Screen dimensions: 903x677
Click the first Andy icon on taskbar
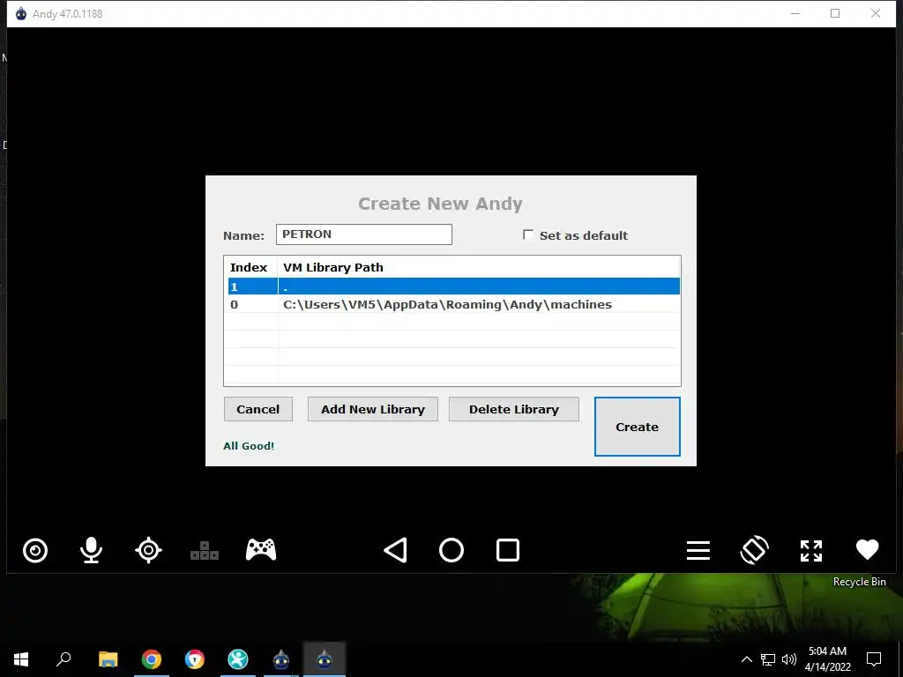pos(281,659)
